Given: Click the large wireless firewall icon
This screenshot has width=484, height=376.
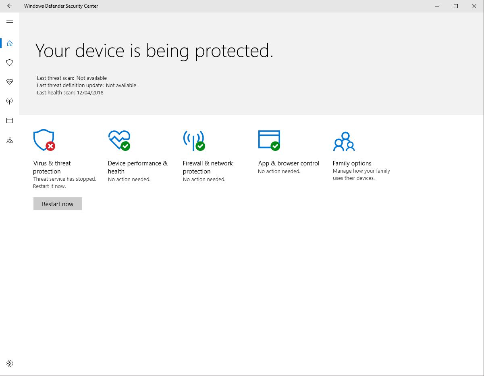Looking at the screenshot, I should pyautogui.click(x=194, y=140).
